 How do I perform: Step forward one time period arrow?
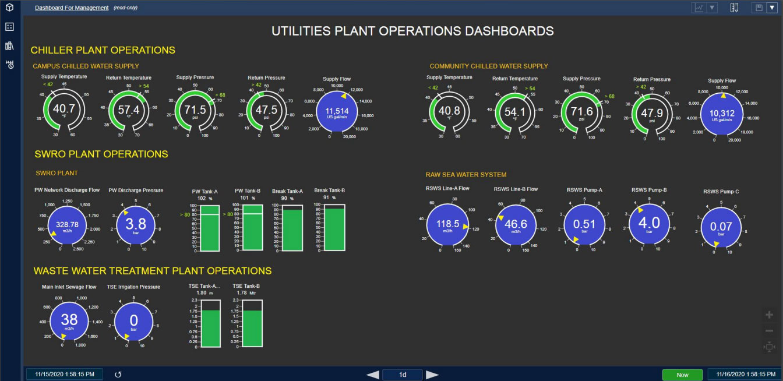coord(432,375)
